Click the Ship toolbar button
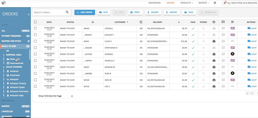The height and width of the screenshot is (118, 258). (104, 12)
